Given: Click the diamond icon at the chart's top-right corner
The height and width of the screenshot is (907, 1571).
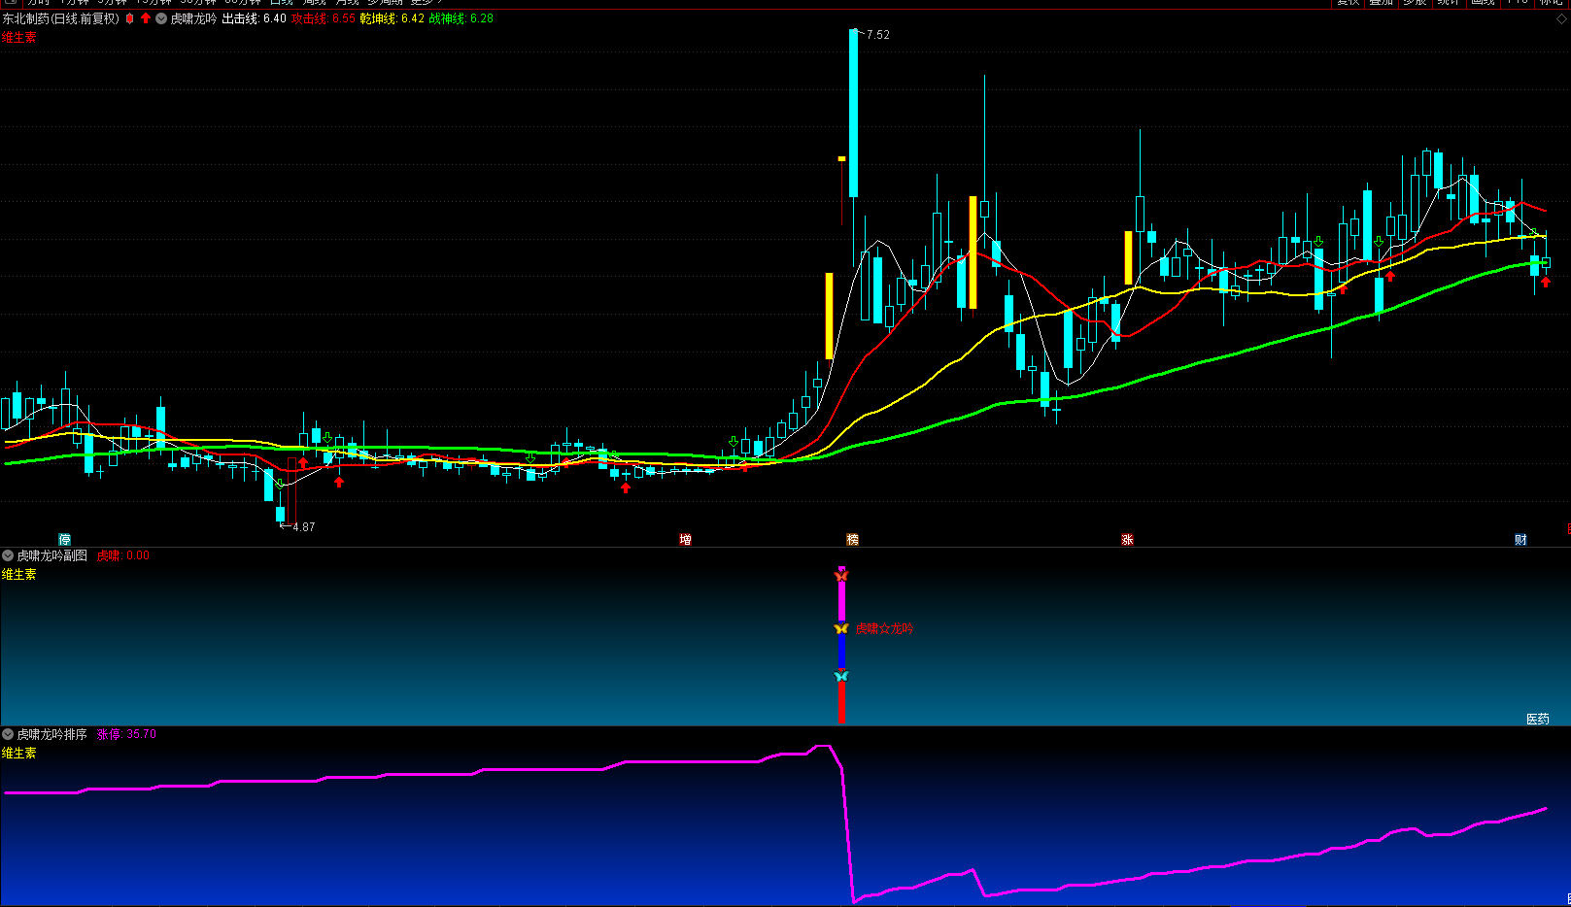Looking at the screenshot, I should (x=1562, y=18).
